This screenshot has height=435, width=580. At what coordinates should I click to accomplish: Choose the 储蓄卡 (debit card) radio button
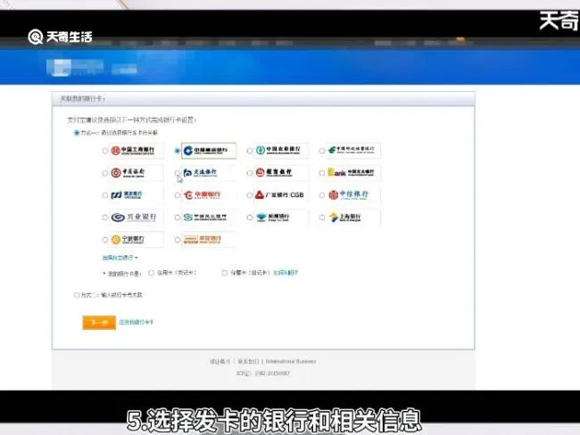225,273
